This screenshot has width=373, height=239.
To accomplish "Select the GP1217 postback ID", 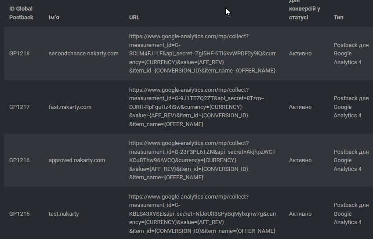I will (x=19, y=107).
